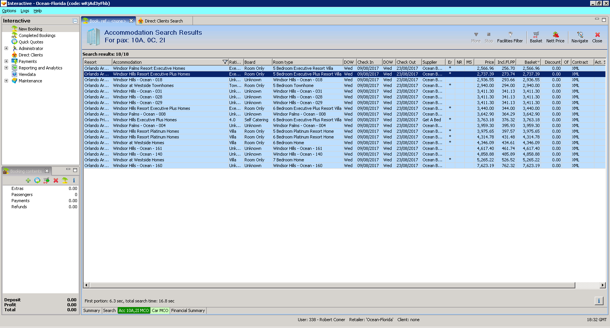Sort by the Discount column header
This screenshot has height=328, width=610.
(x=552, y=62)
